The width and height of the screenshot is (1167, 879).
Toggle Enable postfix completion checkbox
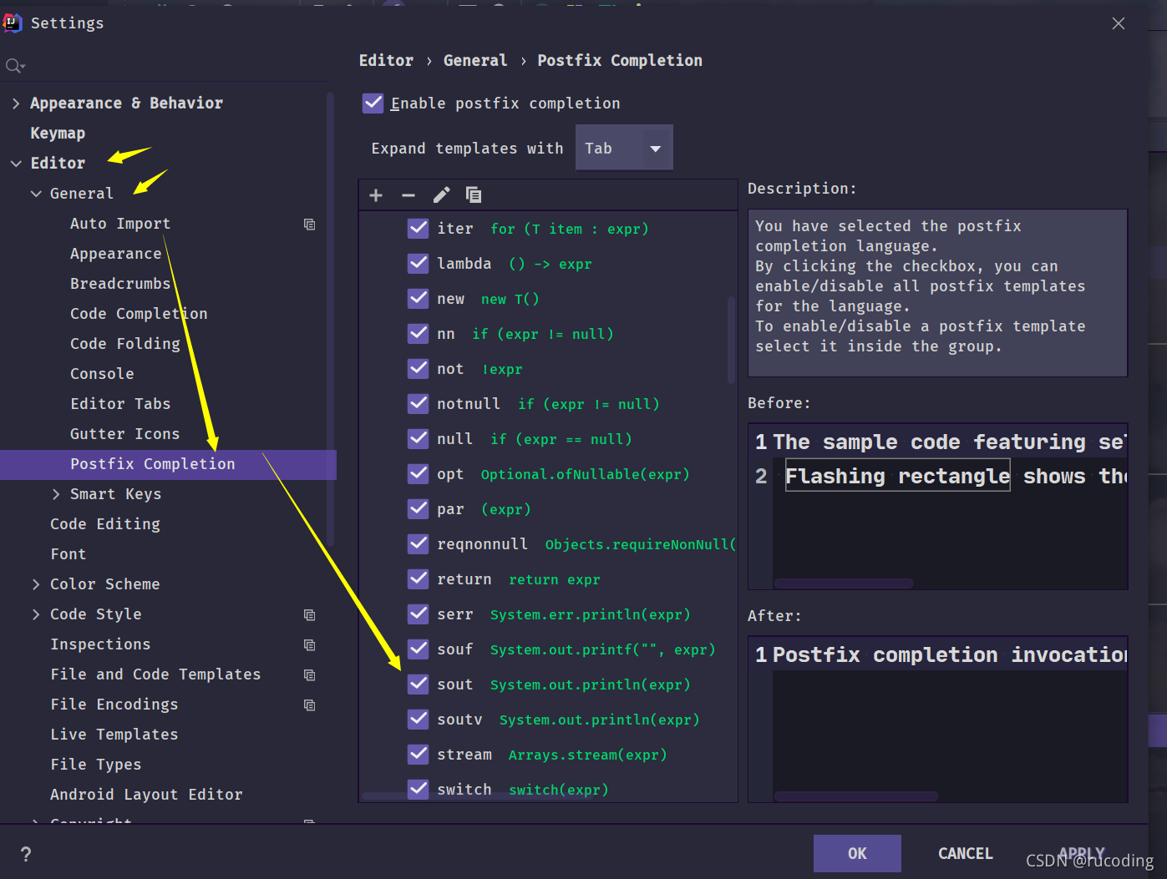373,104
